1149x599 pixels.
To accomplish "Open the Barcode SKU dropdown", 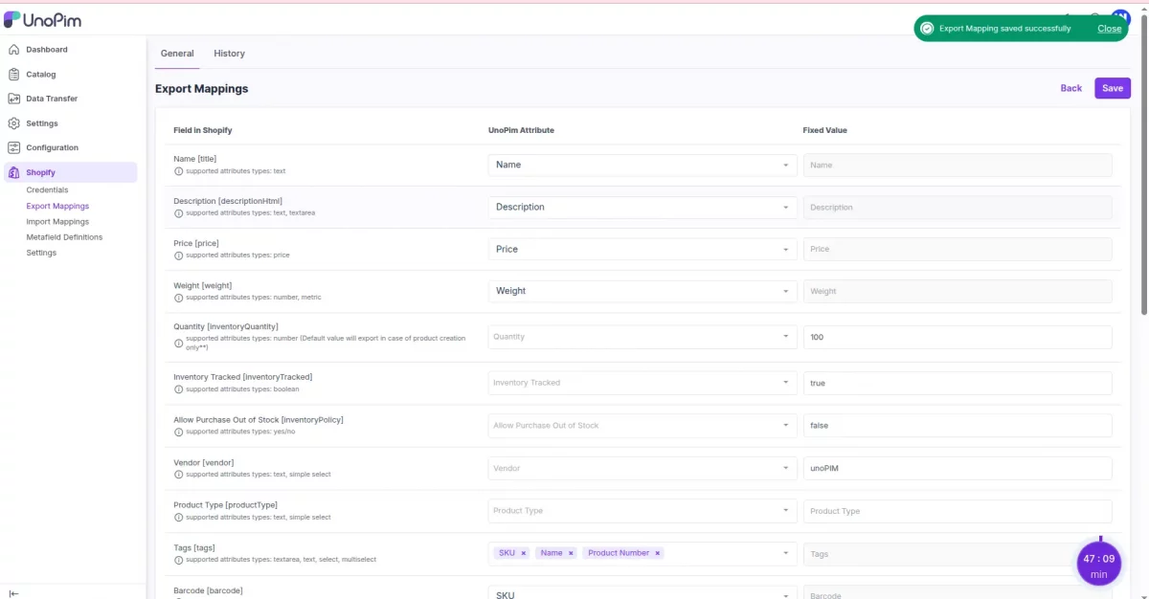I will coord(640,593).
